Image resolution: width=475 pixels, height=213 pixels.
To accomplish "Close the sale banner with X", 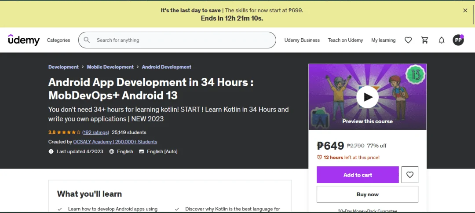I will (465, 10).
